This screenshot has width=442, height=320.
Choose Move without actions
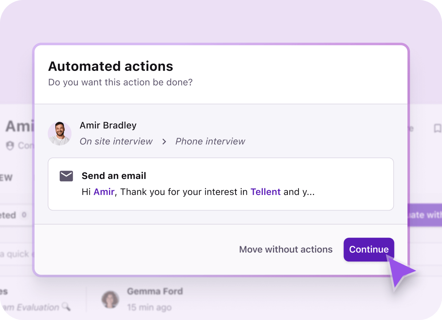(286, 249)
